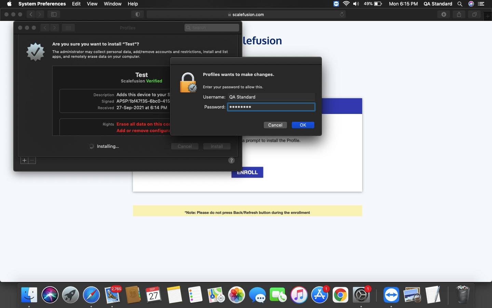The width and height of the screenshot is (492, 308).
Task: Reload the Safari page
Action: click(x=341, y=14)
